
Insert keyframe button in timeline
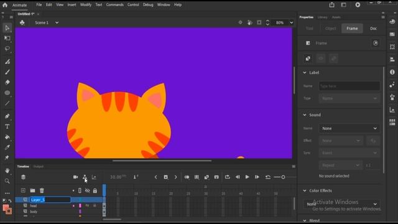coord(166,177)
